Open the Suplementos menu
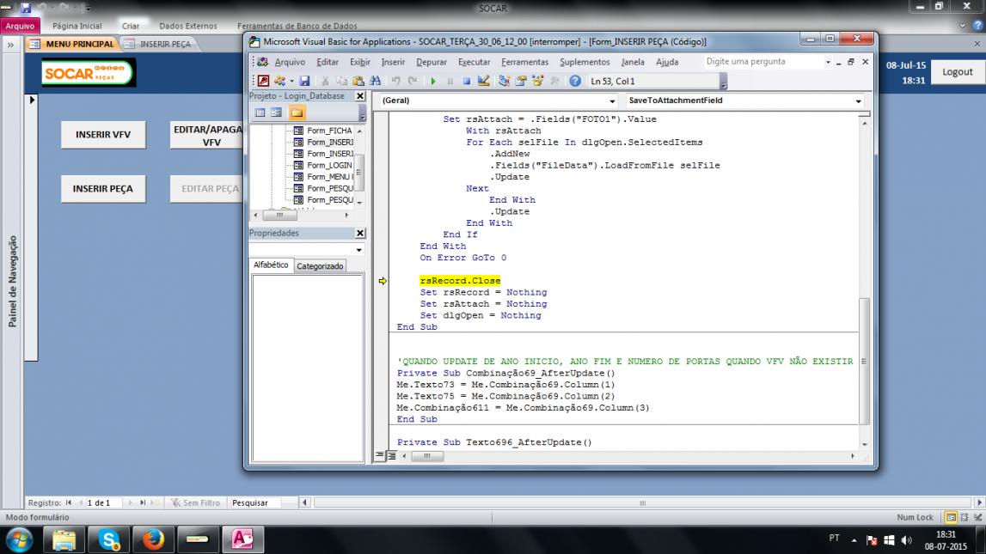Image resolution: width=986 pixels, height=554 pixels. pyautogui.click(x=585, y=62)
